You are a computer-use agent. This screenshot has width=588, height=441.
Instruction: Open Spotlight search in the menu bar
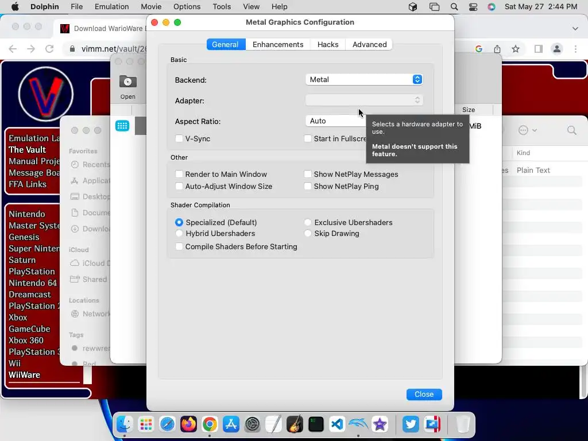[454, 7]
